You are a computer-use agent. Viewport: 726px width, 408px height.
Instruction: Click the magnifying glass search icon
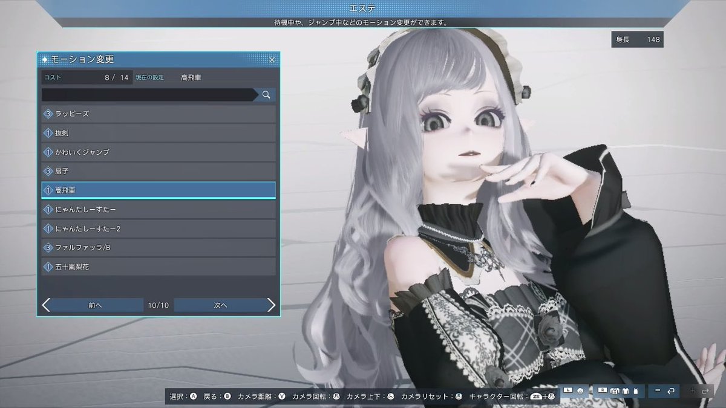point(266,95)
